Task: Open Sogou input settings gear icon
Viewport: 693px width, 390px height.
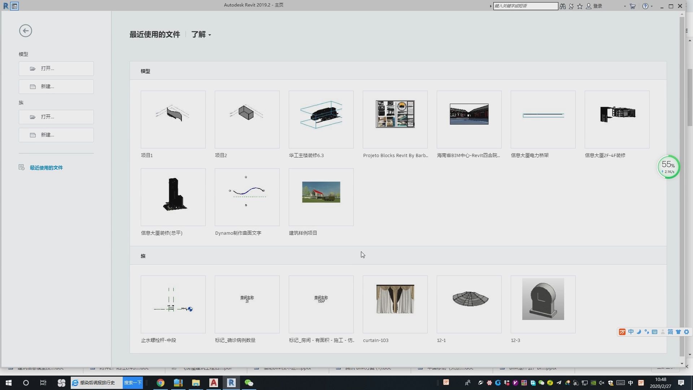Action: [x=687, y=331]
